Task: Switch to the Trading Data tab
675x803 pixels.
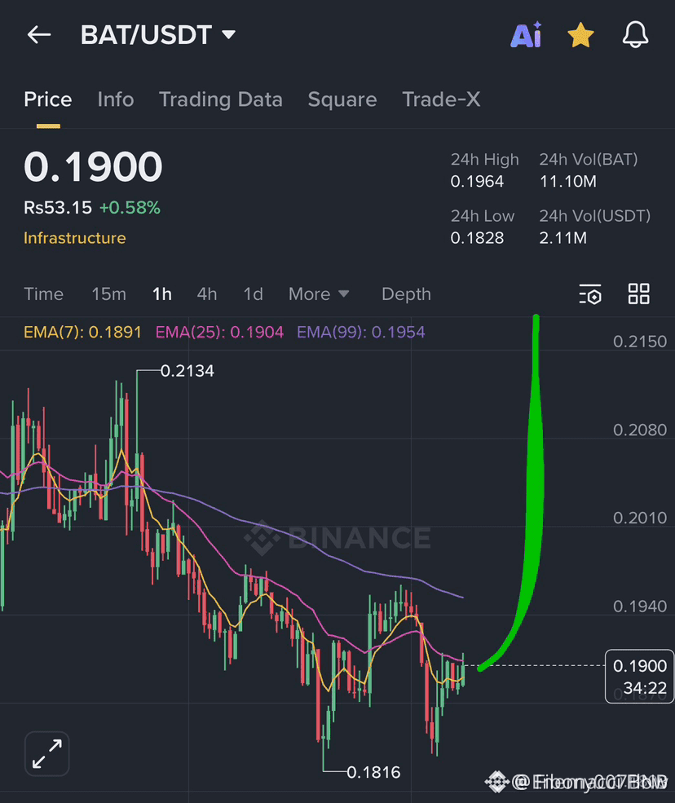Action: click(x=220, y=99)
